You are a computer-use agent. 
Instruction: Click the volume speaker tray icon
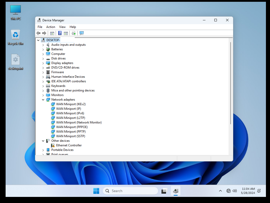pyautogui.click(x=234, y=191)
